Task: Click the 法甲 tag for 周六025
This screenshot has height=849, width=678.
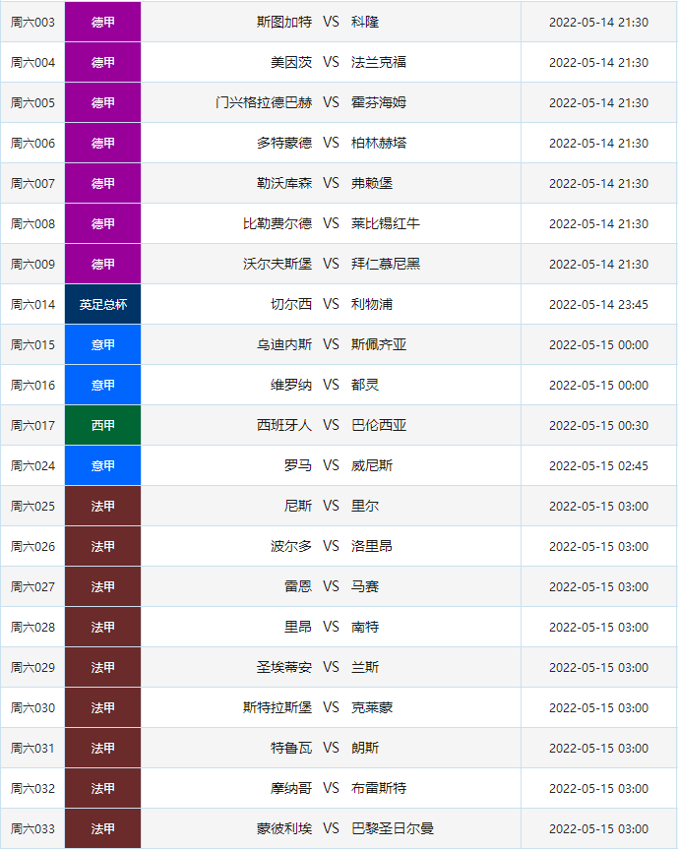Action: click(x=103, y=507)
